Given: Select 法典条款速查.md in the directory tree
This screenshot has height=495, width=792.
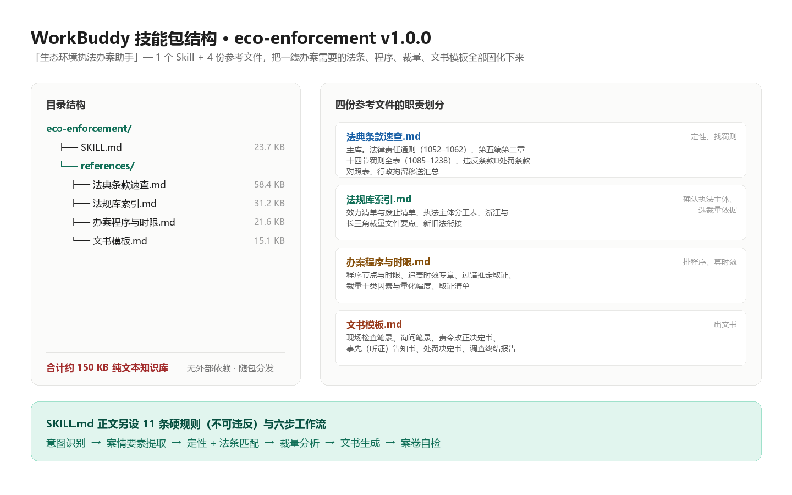Looking at the screenshot, I should (x=129, y=185).
